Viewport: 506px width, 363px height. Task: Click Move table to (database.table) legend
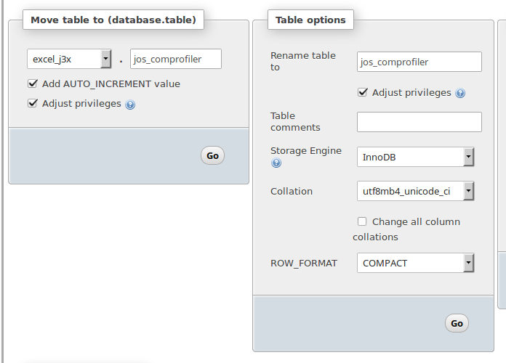coord(113,20)
